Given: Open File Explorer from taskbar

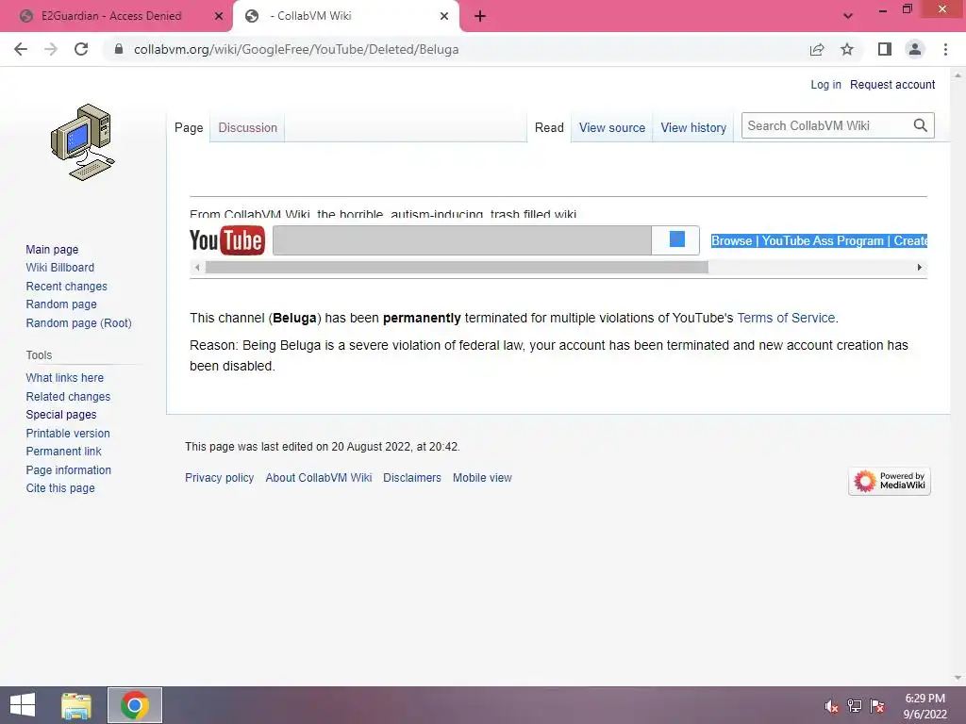Looking at the screenshot, I should (x=76, y=705).
